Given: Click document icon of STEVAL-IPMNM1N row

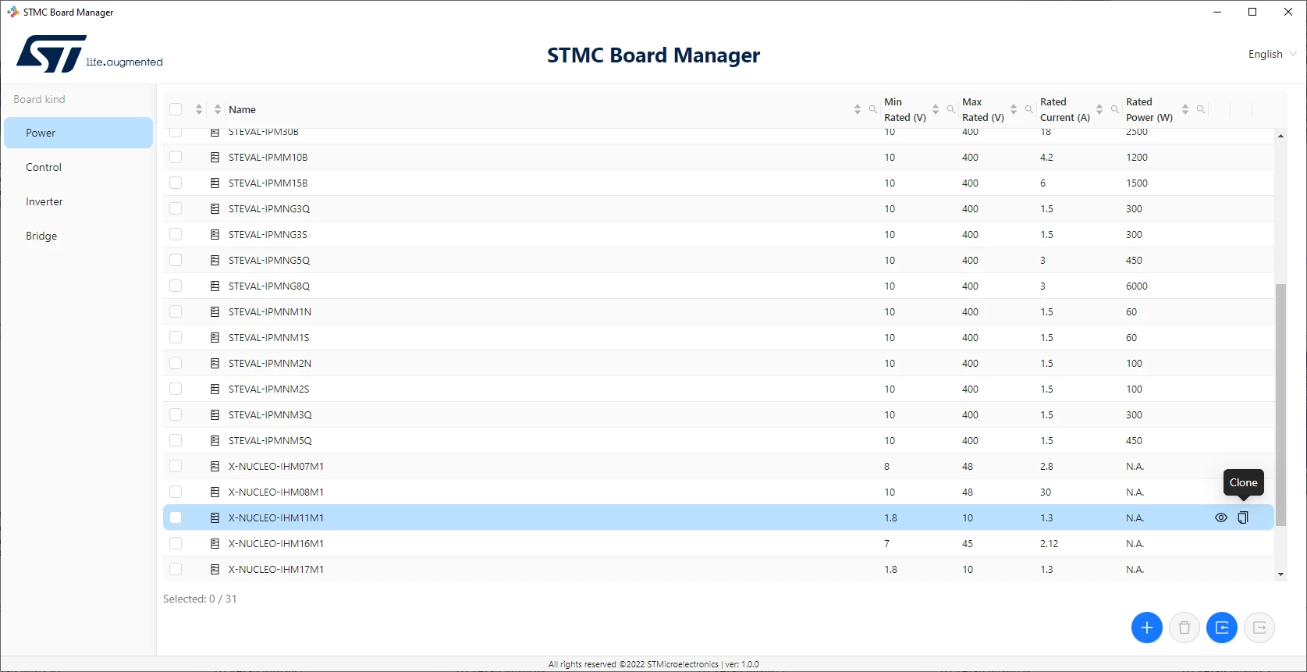Looking at the screenshot, I should (x=215, y=311).
